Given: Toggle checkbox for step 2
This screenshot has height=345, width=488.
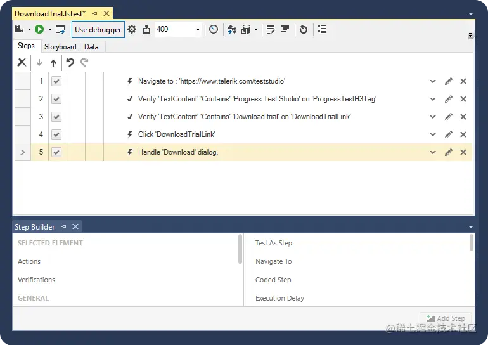Looking at the screenshot, I should click(56, 99).
